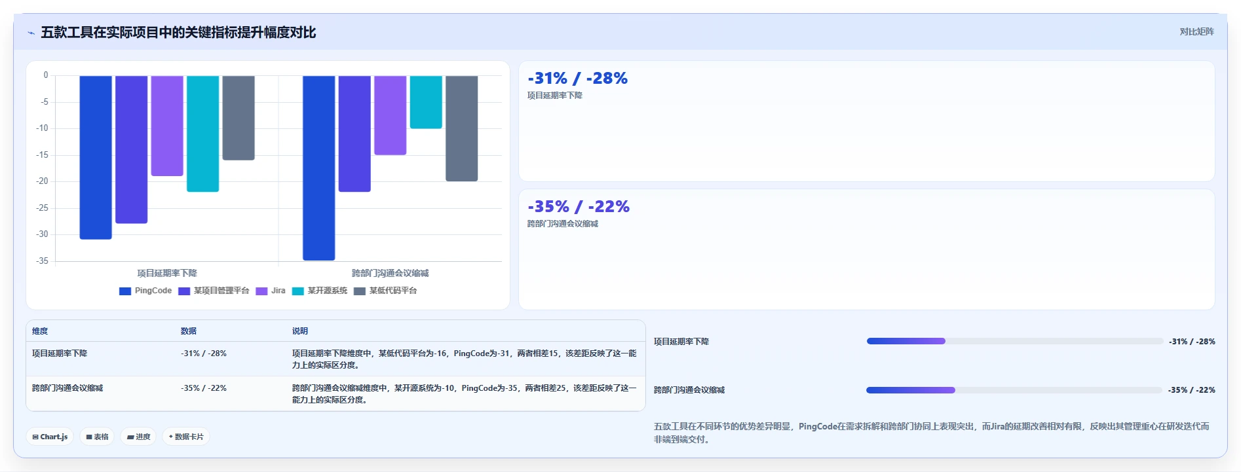Click the 对比矩阵 label in header
This screenshot has height=472, width=1241.
(x=1196, y=31)
